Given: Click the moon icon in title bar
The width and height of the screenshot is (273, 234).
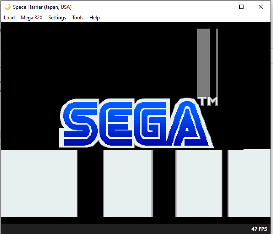Looking at the screenshot, I should pyautogui.click(x=8, y=7).
